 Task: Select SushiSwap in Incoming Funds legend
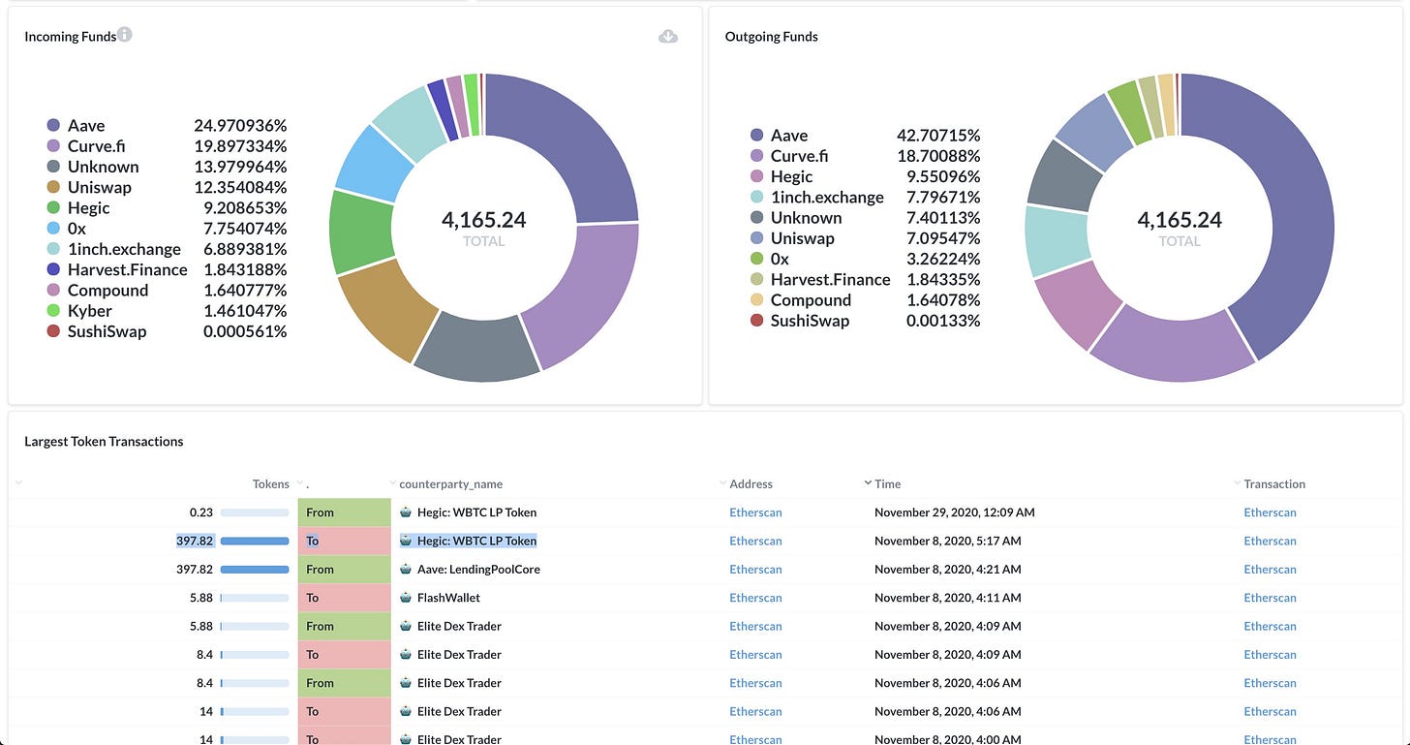pos(97,331)
